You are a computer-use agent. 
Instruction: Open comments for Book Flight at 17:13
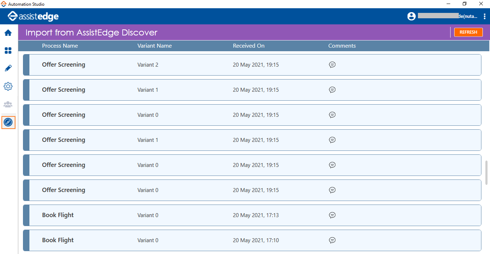332,215
